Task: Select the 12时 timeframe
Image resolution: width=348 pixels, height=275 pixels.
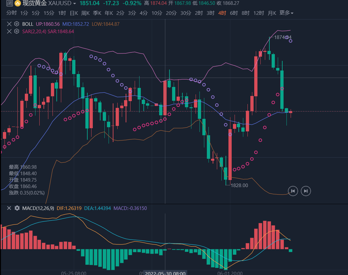Action: [258, 13]
